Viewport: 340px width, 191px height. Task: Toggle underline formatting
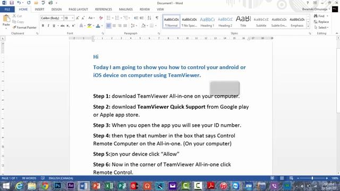coord(54,26)
